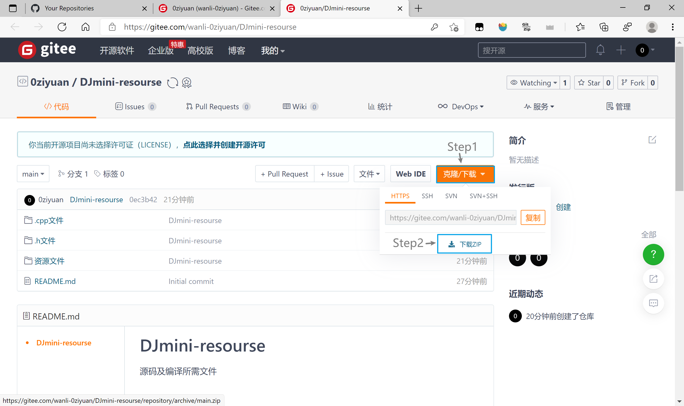Click the black robot face extension icon
The width and height of the screenshot is (684, 406).
click(479, 27)
